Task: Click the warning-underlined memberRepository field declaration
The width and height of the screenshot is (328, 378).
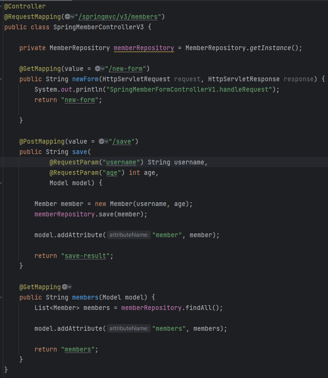Action: tap(144, 48)
